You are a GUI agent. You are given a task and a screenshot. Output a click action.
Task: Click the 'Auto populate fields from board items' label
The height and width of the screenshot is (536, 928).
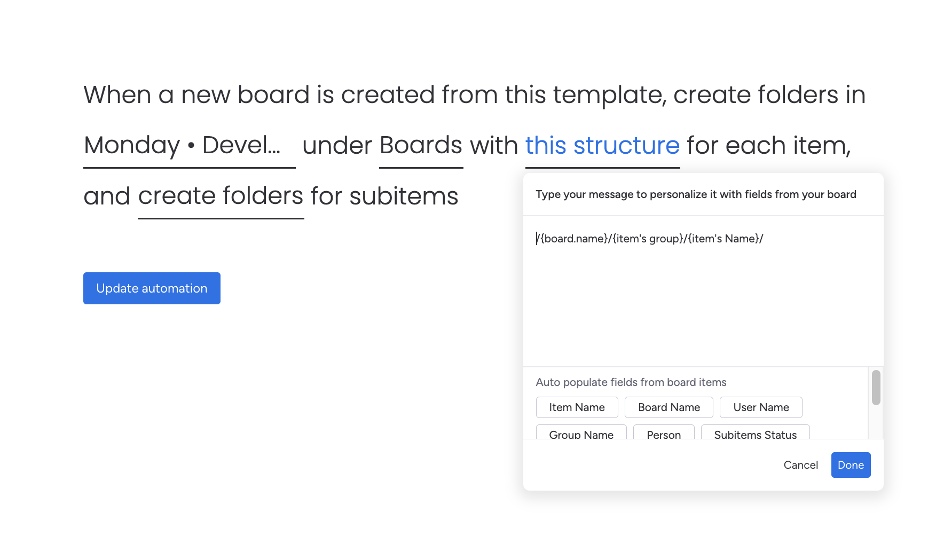pos(631,382)
